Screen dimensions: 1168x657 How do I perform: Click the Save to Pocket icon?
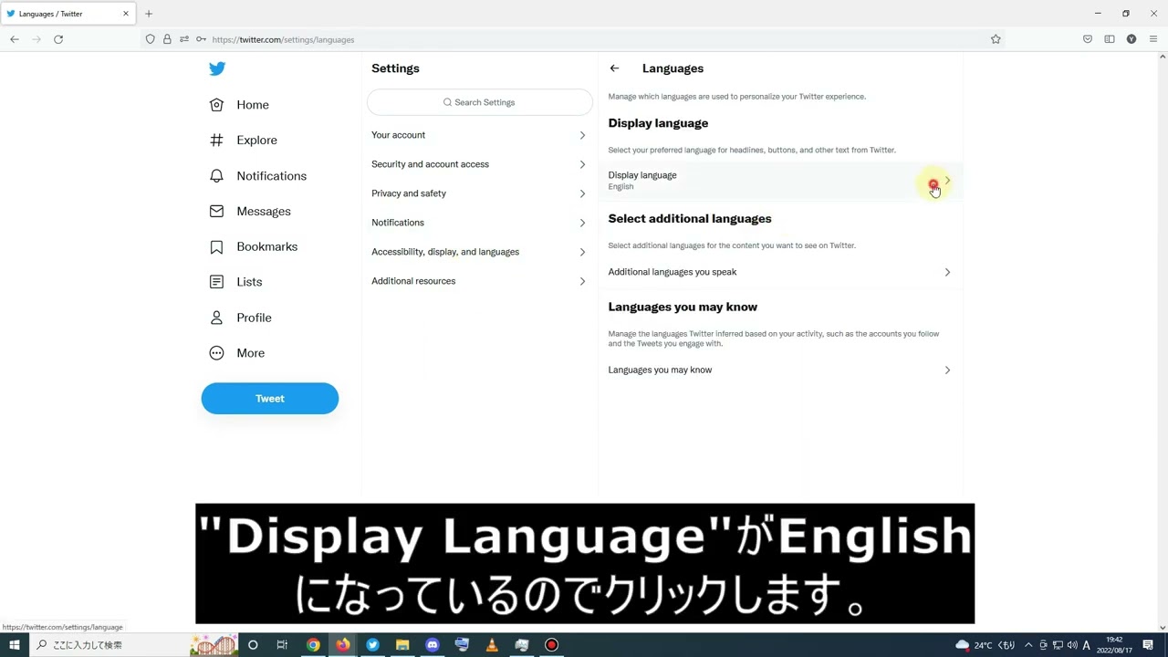tap(1088, 39)
